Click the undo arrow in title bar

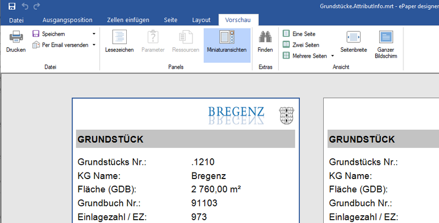25,6
